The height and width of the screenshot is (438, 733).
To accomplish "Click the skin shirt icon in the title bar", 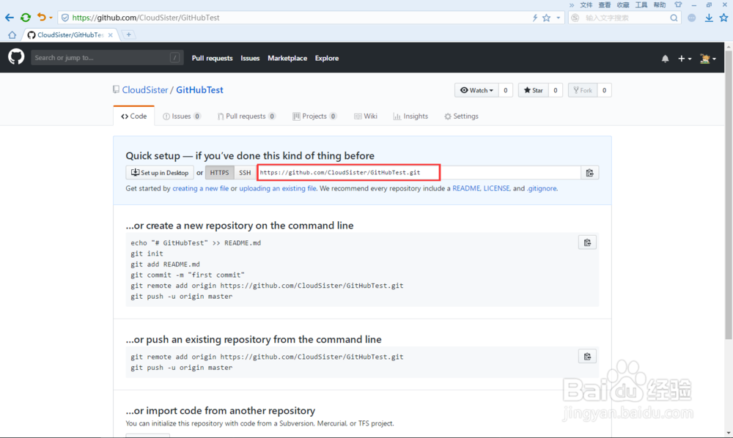I will coord(678,4).
